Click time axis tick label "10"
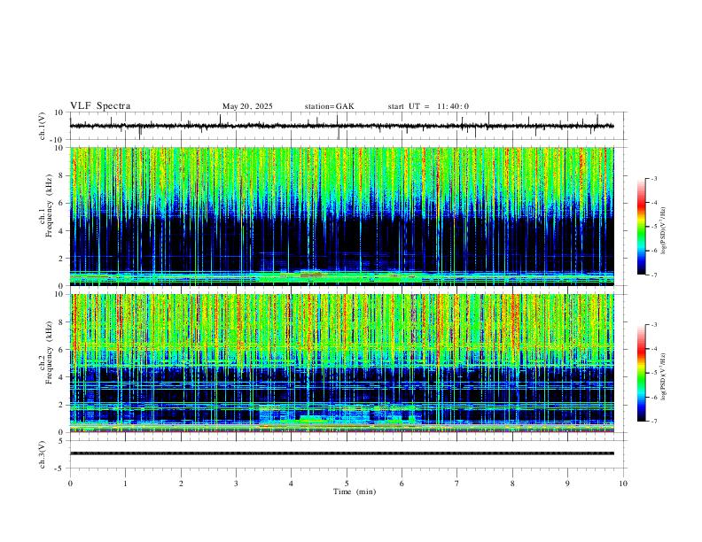Viewport: 702px width, 542px height. coord(623,484)
